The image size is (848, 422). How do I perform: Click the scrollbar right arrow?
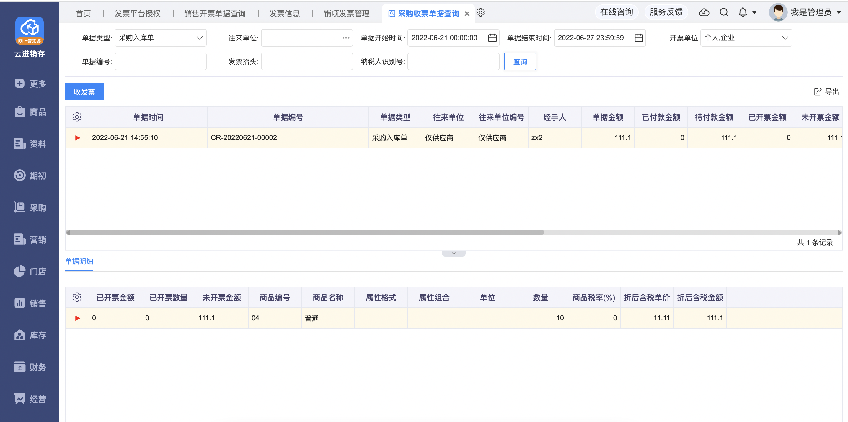pyautogui.click(x=839, y=232)
